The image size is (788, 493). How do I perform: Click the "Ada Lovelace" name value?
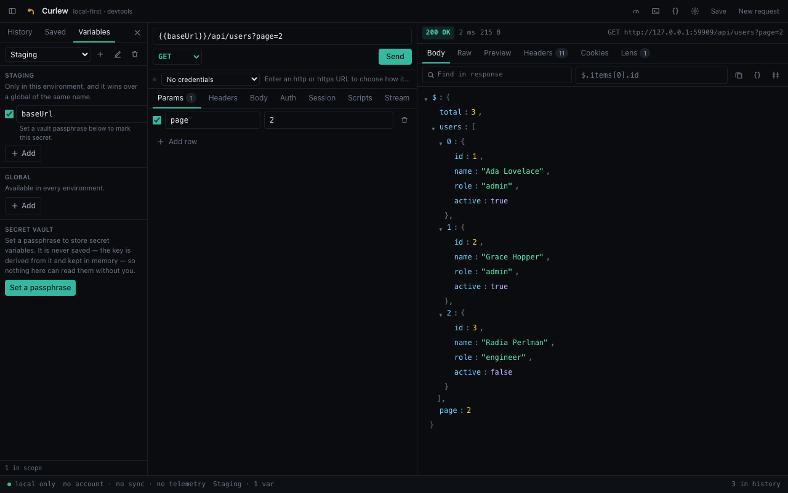click(x=513, y=171)
